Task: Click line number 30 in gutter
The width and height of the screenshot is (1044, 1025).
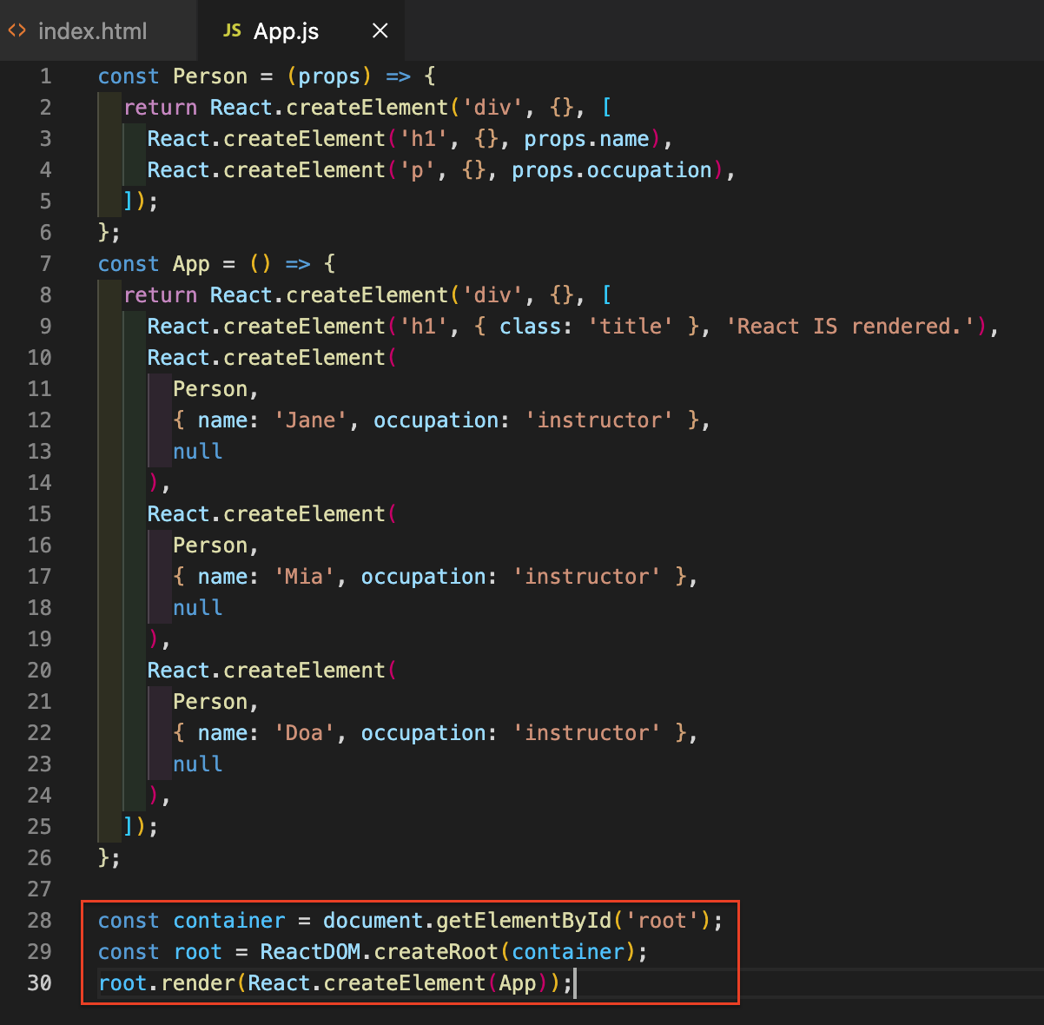Action: tap(39, 983)
